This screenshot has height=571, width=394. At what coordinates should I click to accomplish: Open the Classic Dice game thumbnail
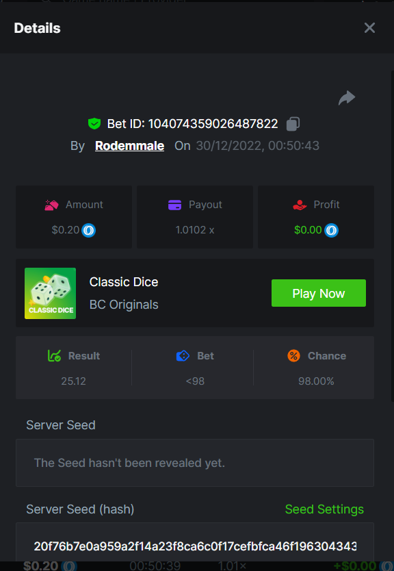click(50, 294)
